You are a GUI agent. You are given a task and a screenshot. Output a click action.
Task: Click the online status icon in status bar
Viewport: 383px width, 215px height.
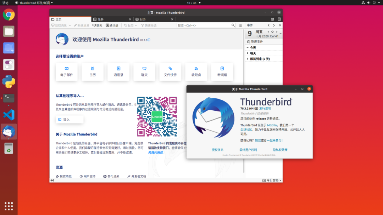click(x=52, y=180)
